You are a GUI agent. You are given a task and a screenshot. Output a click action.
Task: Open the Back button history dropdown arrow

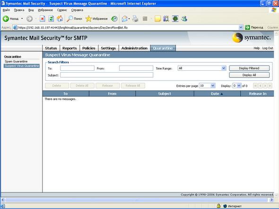[x=22, y=19]
